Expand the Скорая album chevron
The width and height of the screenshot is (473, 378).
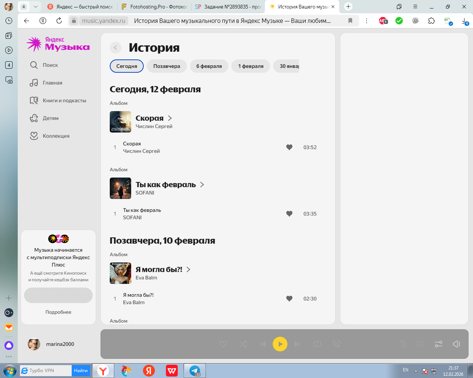[170, 118]
